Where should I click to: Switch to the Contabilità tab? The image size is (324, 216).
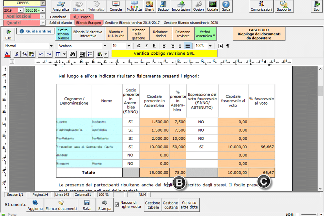point(58,17)
